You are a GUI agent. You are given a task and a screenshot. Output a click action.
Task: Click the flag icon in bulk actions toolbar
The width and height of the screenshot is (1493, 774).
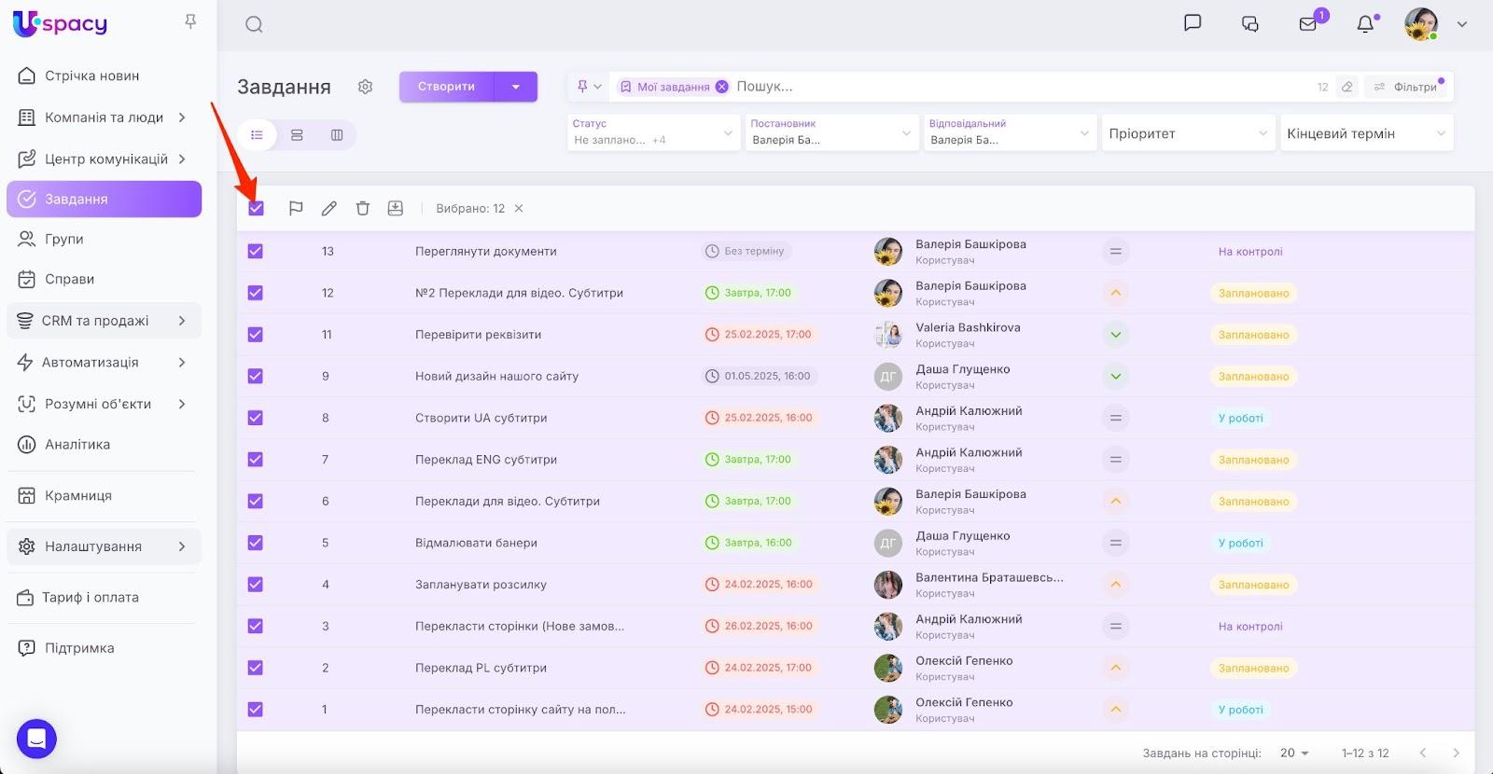pyautogui.click(x=296, y=209)
